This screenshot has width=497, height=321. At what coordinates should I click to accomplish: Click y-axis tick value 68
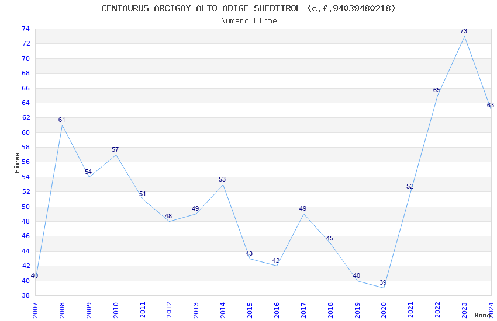(x=26, y=73)
